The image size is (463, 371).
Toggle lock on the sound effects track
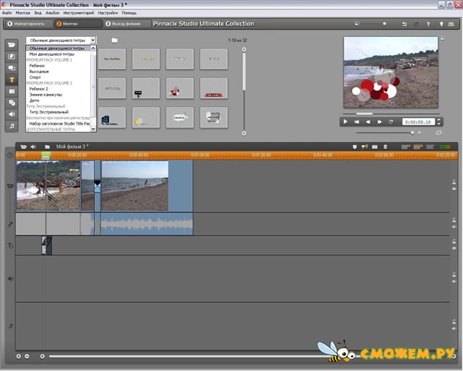click(x=454, y=275)
